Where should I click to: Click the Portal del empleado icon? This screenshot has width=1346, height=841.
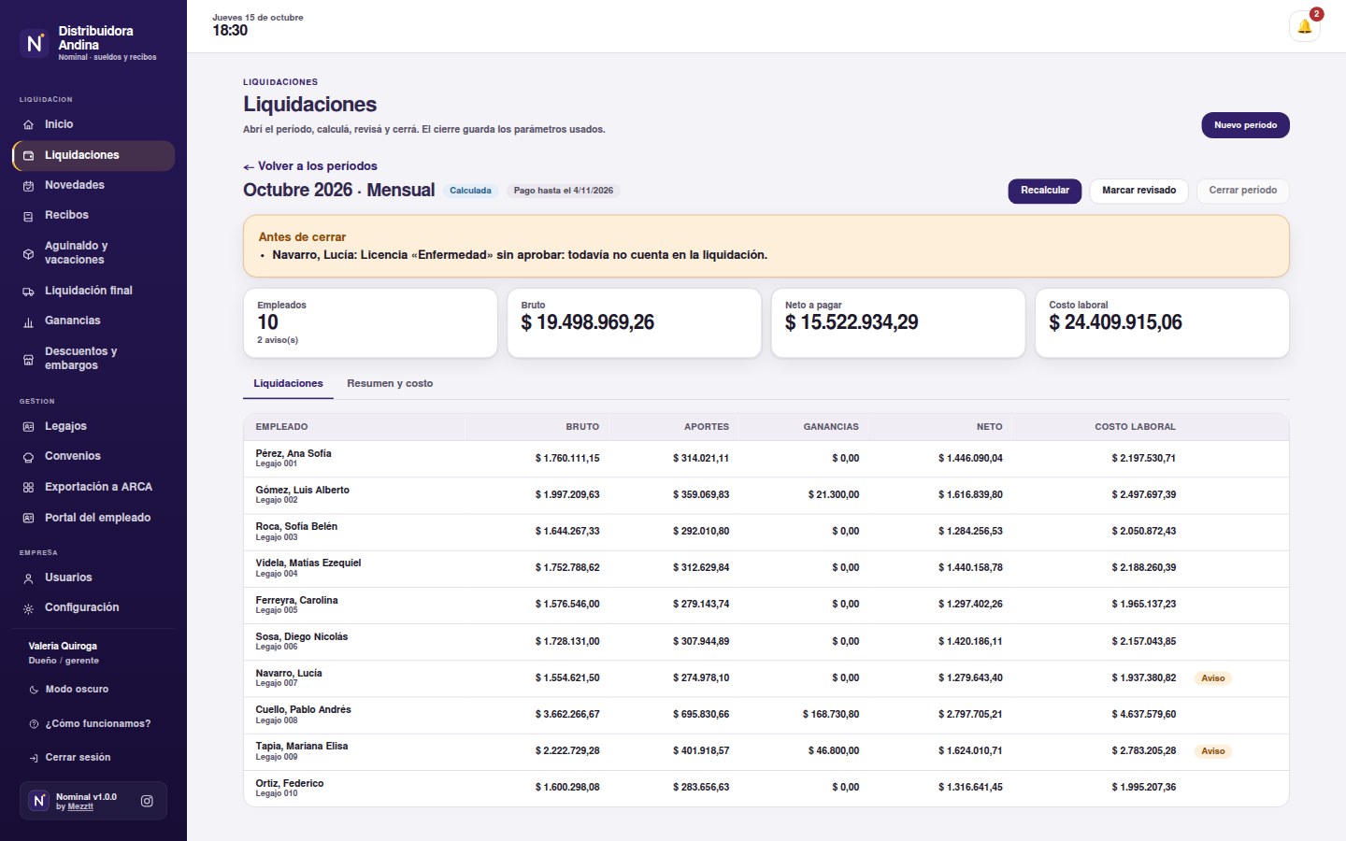pyautogui.click(x=28, y=518)
